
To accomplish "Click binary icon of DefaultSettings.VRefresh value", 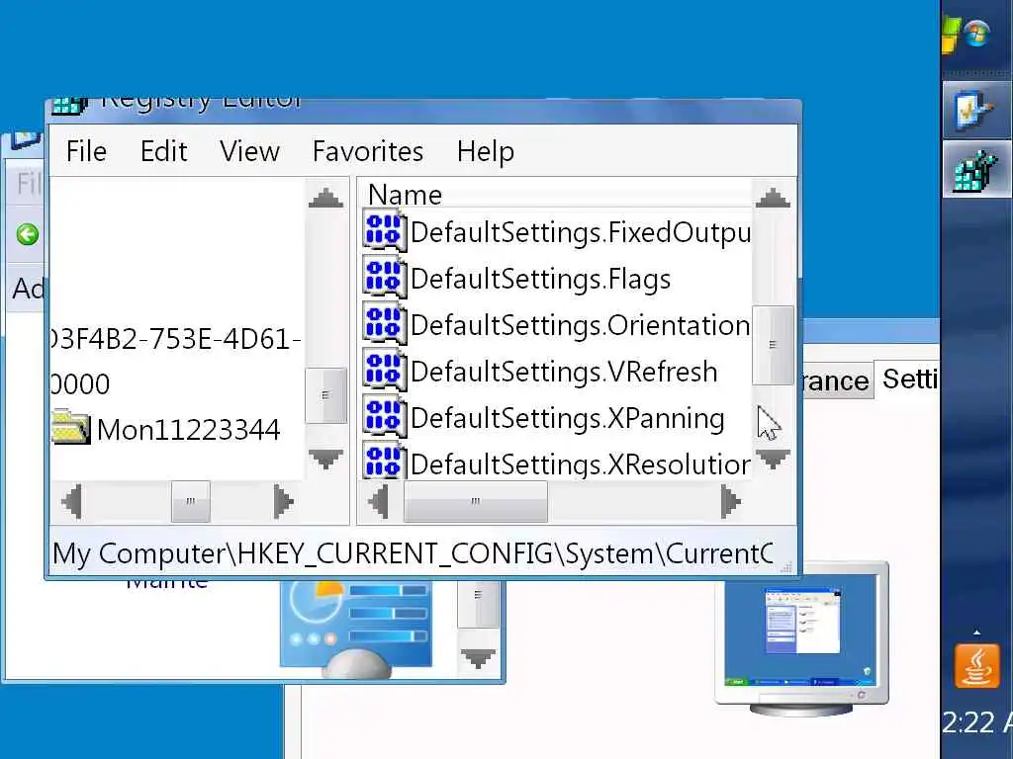I will click(385, 372).
